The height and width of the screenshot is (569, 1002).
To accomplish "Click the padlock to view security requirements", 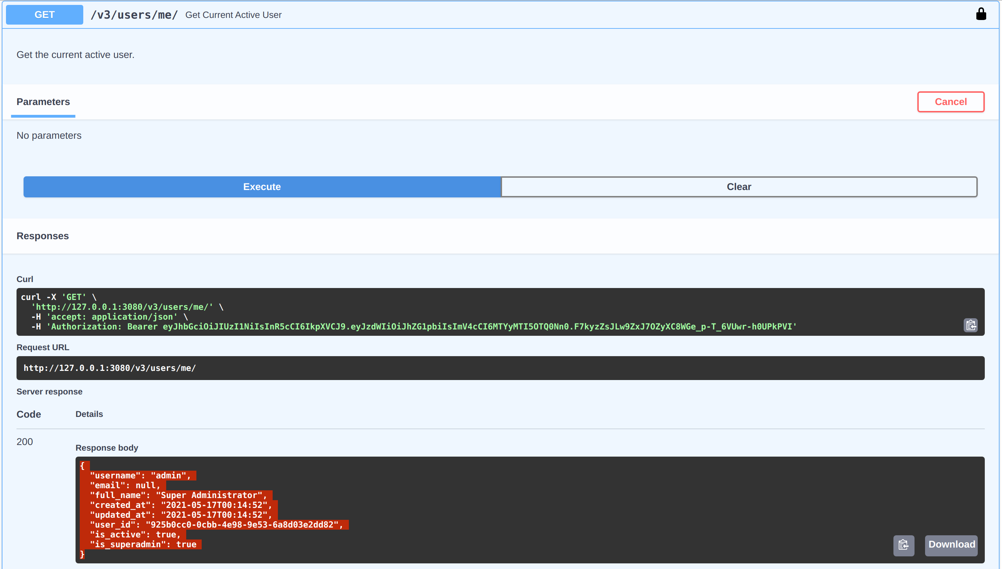I will pyautogui.click(x=981, y=14).
